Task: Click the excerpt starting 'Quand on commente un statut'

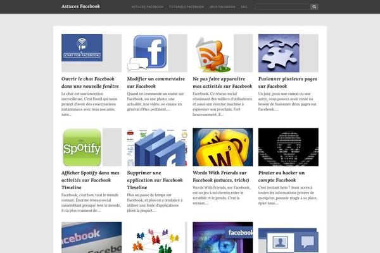Action: coord(155,101)
